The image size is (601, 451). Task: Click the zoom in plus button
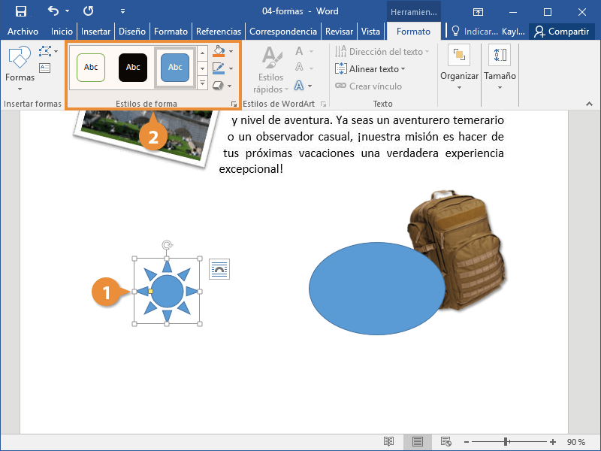(x=553, y=442)
